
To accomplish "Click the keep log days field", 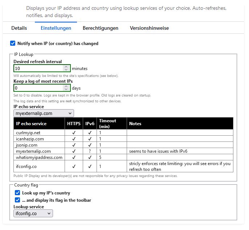I will 38,88.
